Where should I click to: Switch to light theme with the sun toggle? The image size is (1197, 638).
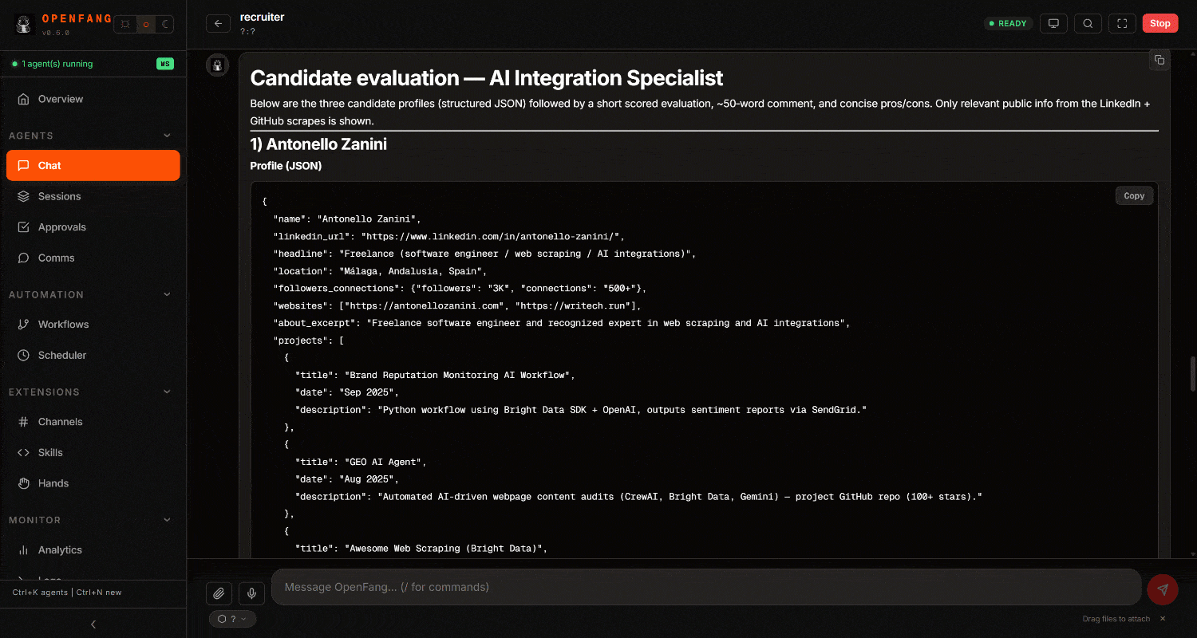(125, 25)
